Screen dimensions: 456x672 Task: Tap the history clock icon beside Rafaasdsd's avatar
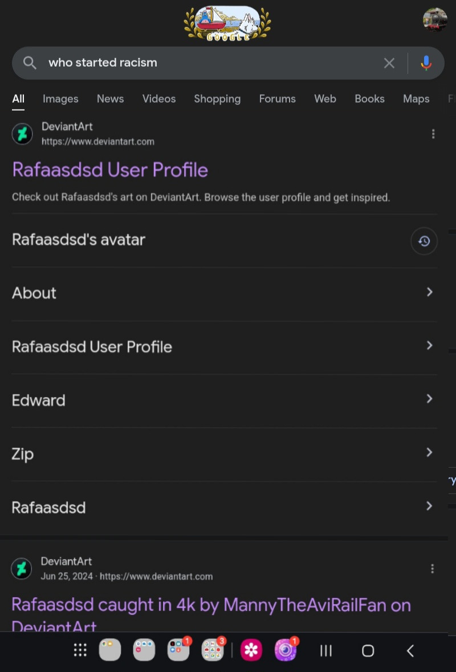tap(424, 241)
